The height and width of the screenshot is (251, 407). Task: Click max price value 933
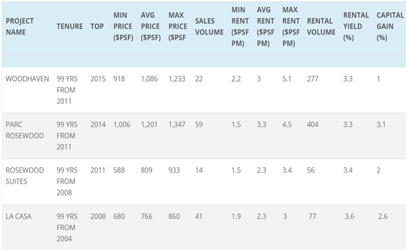pos(174,171)
